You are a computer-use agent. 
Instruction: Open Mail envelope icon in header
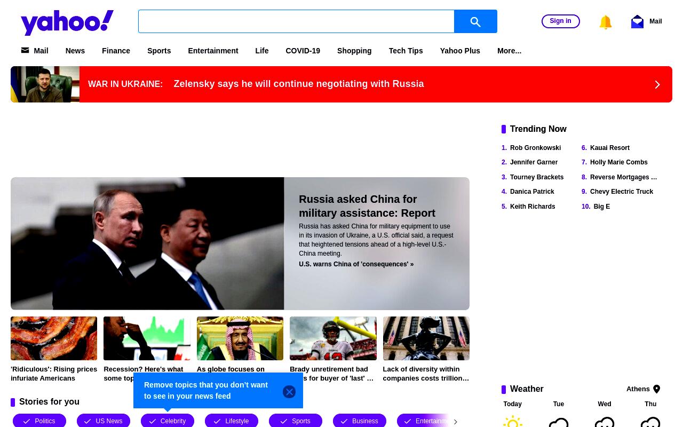(x=637, y=21)
